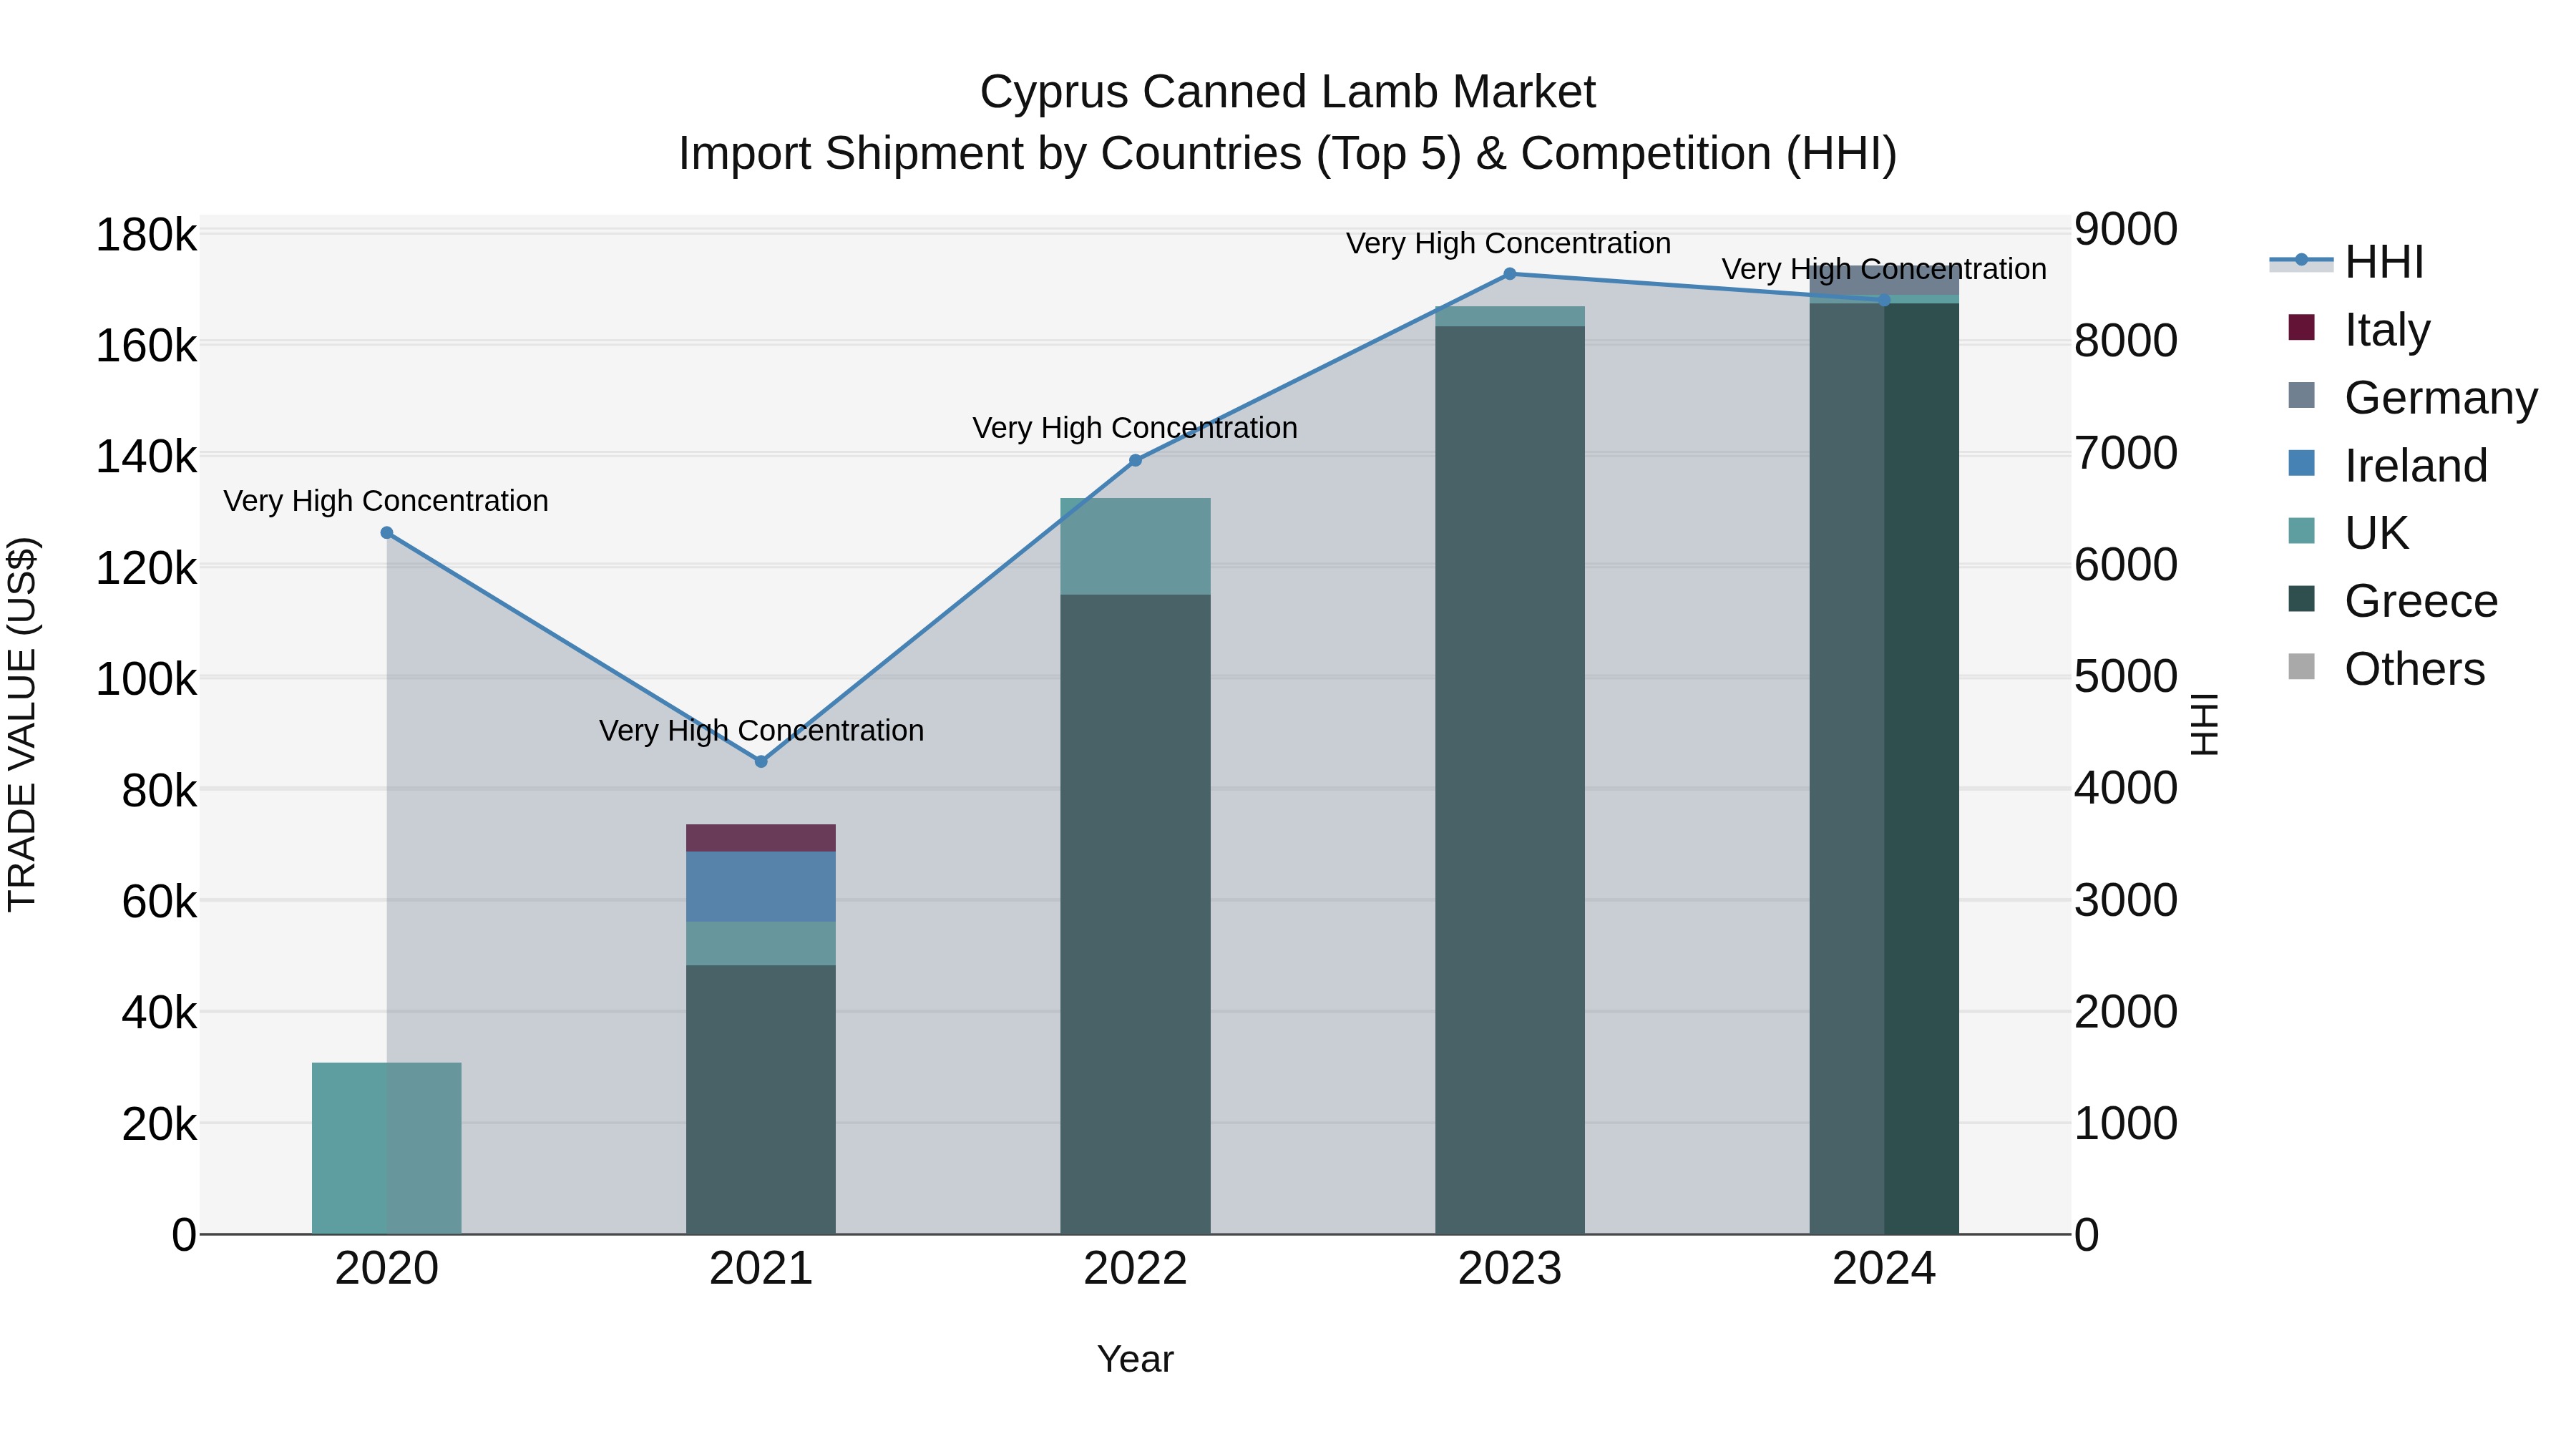Screen dimensions: 2576x1449
Task: Click the chart title Cyprus Canned Lamb Market
Action: (x=1287, y=92)
